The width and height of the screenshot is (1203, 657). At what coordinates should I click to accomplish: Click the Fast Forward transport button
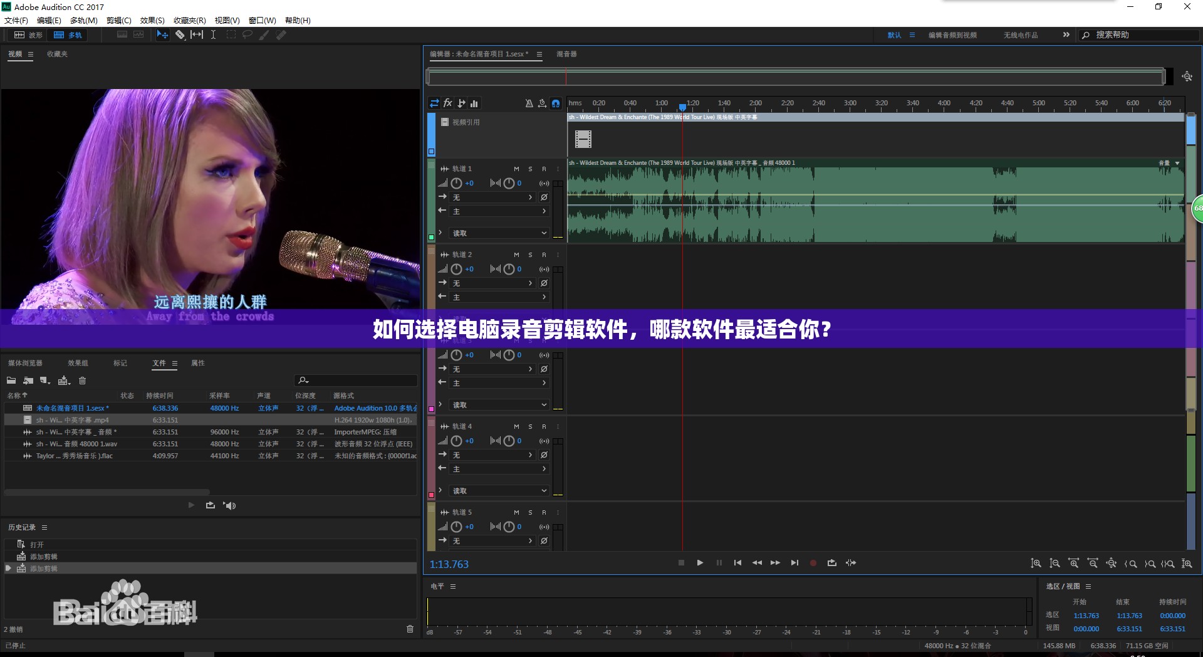point(775,563)
